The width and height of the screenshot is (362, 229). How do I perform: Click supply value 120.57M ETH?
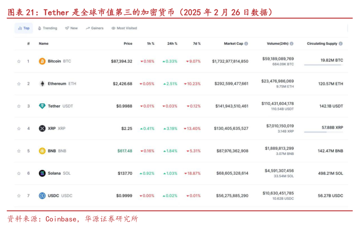coord(331,84)
